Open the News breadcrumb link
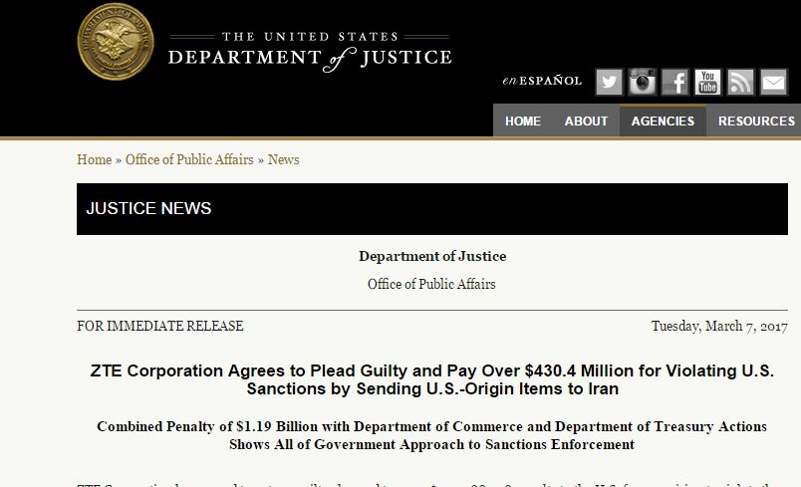801x487 pixels. click(284, 159)
